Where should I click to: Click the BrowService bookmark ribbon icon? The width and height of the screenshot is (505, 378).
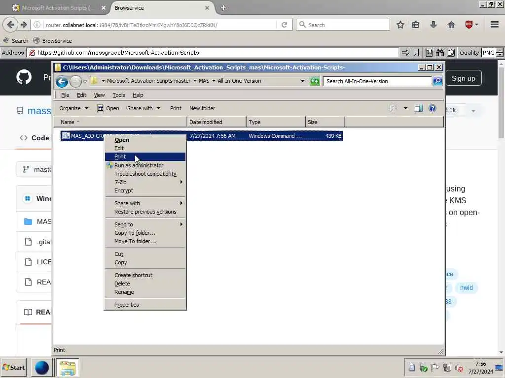(416, 53)
